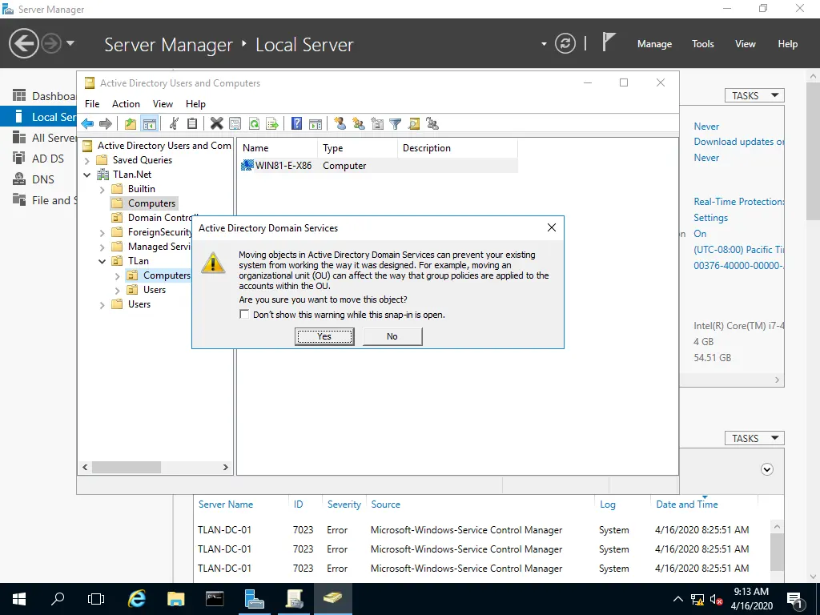Click the green Refresh toolbar icon
Viewport: 820px width, 615px height.
254,124
